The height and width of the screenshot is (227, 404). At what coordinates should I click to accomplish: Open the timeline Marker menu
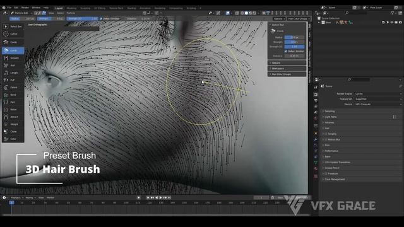click(x=50, y=197)
